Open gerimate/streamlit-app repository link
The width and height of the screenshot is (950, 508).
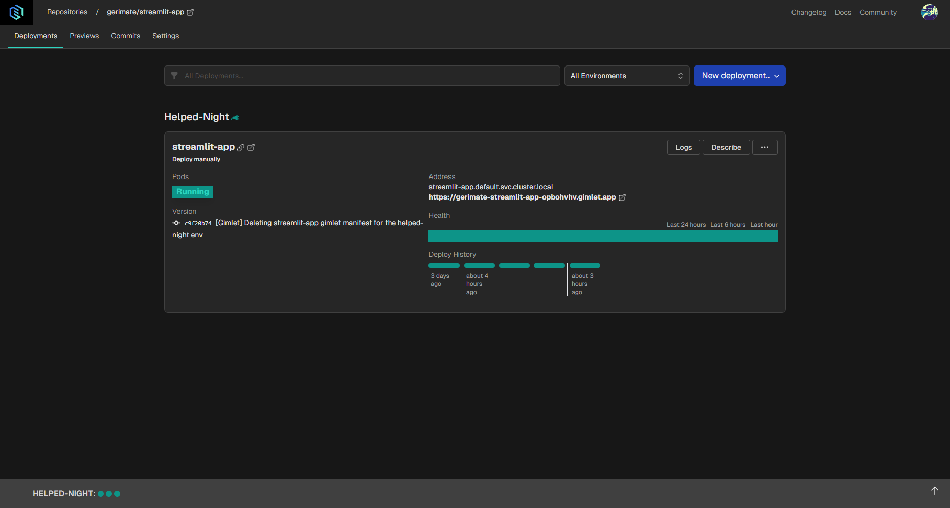146,12
